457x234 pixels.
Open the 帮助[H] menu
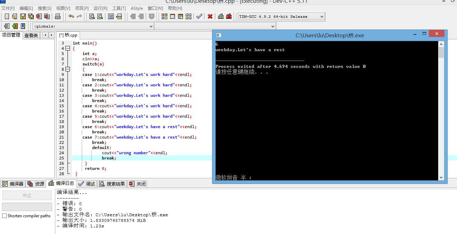pyautogui.click(x=175, y=8)
